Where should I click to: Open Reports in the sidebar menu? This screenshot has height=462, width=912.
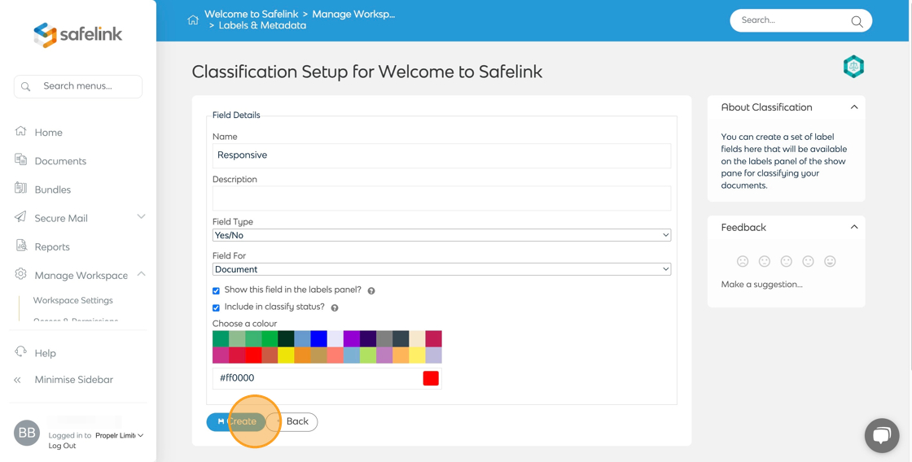pos(52,246)
